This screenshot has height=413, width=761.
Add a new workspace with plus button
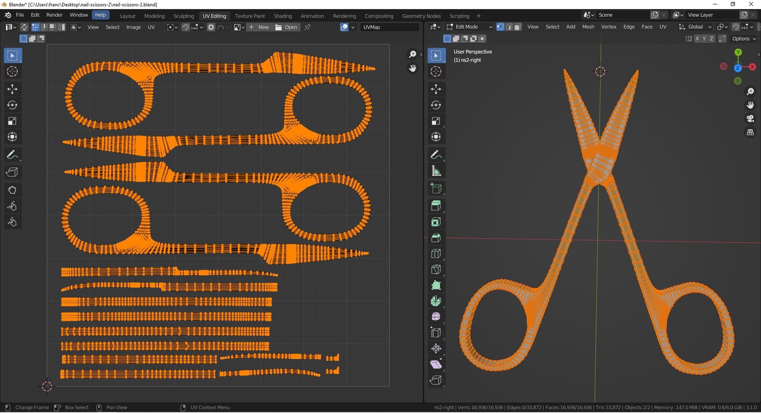(x=478, y=16)
